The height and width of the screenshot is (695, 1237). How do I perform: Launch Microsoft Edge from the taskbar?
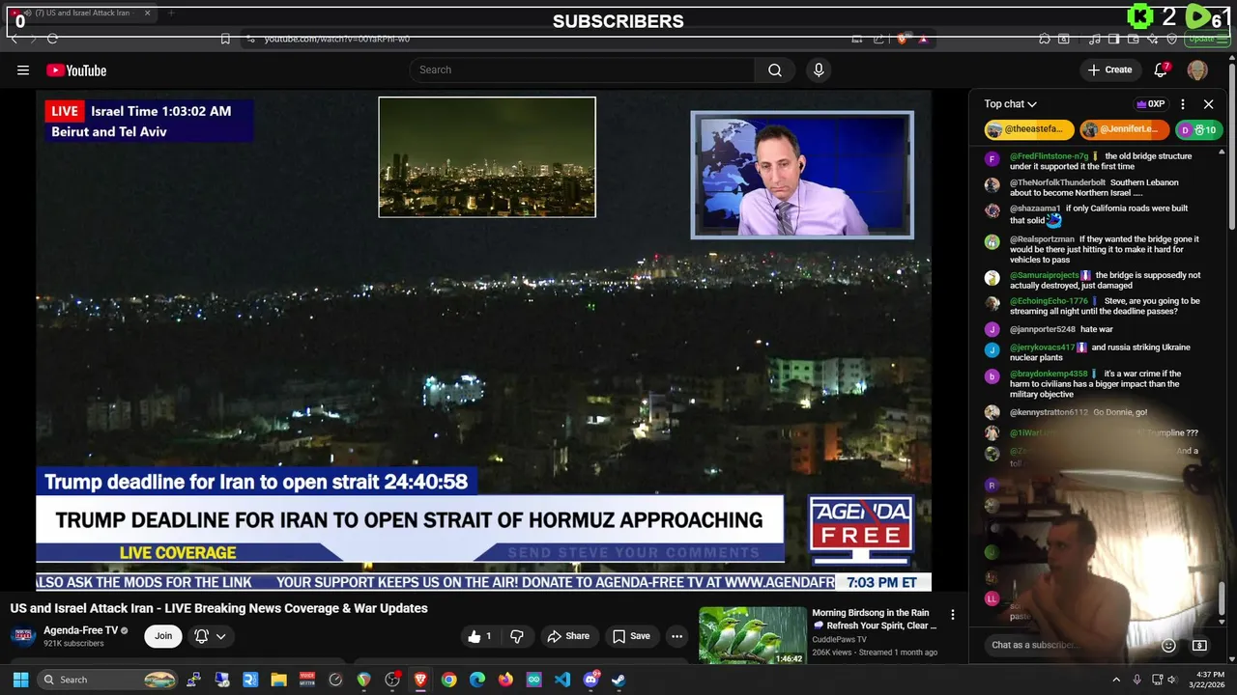click(x=477, y=680)
